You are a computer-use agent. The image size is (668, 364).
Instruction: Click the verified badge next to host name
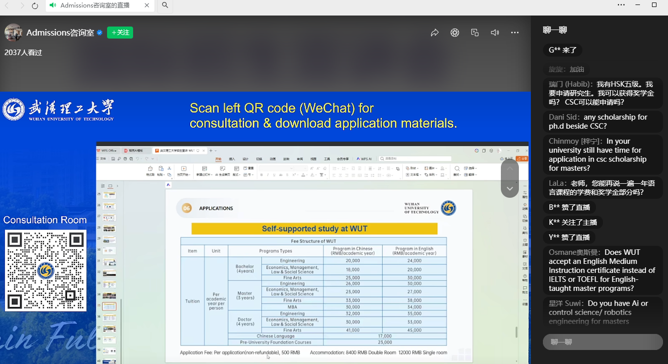[100, 33]
